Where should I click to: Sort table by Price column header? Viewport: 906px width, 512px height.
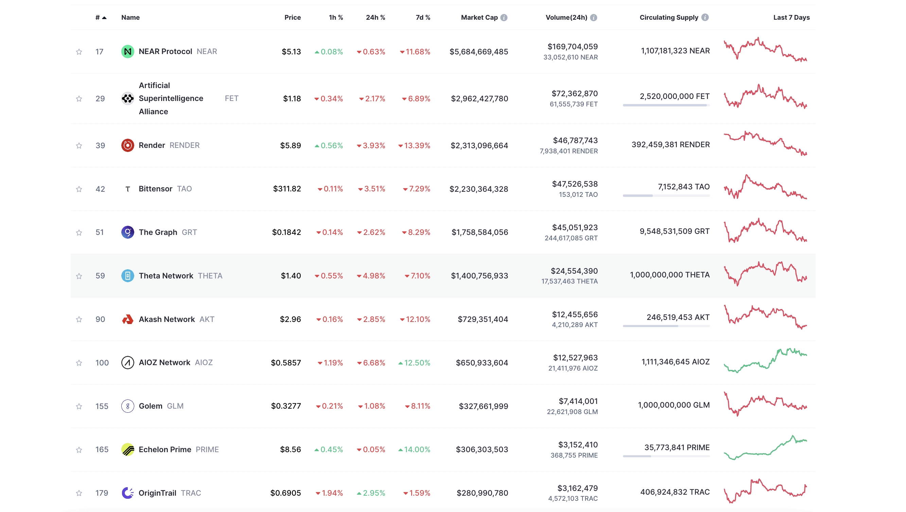292,17
